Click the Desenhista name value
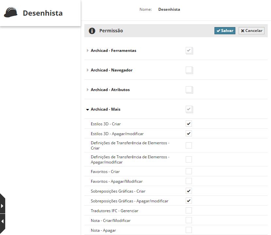Image resolution: width=271 pixels, height=235 pixels. pyautogui.click(x=169, y=9)
